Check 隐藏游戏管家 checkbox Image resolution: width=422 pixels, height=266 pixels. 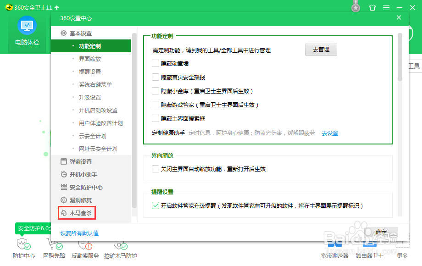pos(155,105)
